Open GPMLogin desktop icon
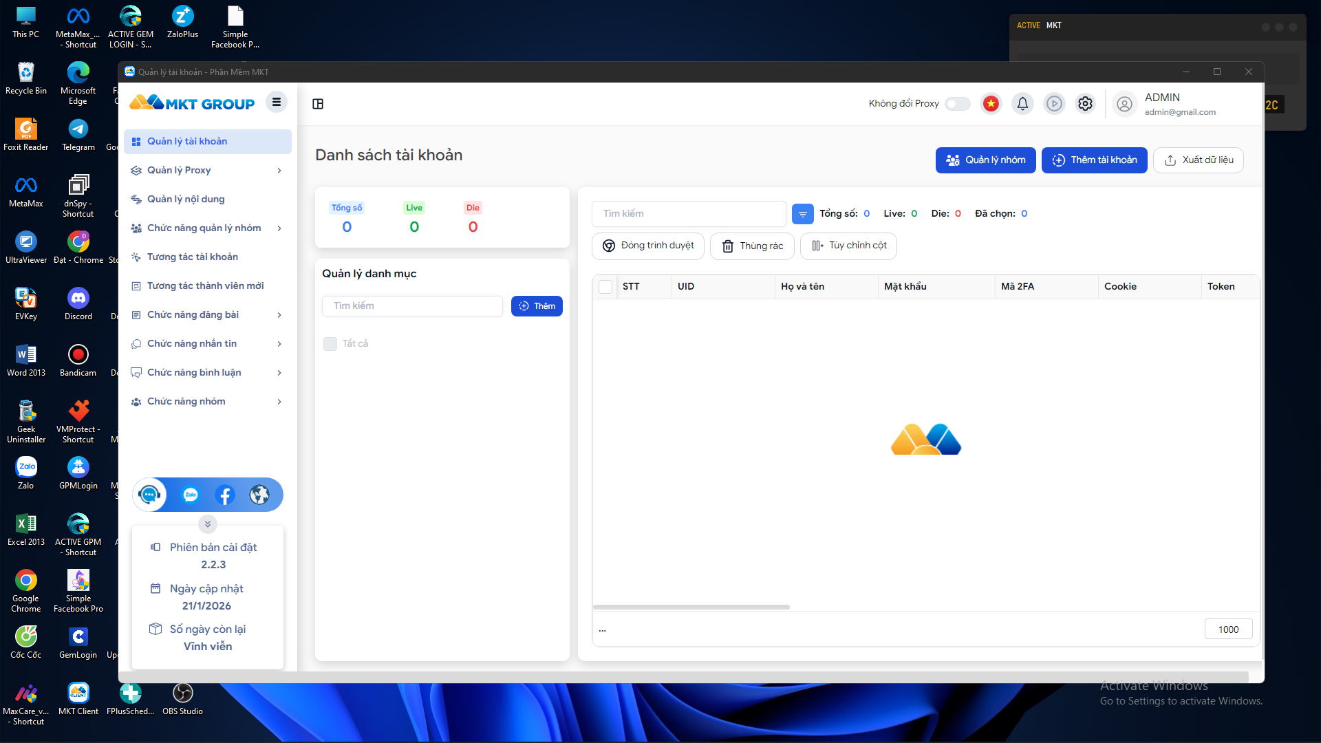Screen dimensions: 1321x743 [78, 473]
